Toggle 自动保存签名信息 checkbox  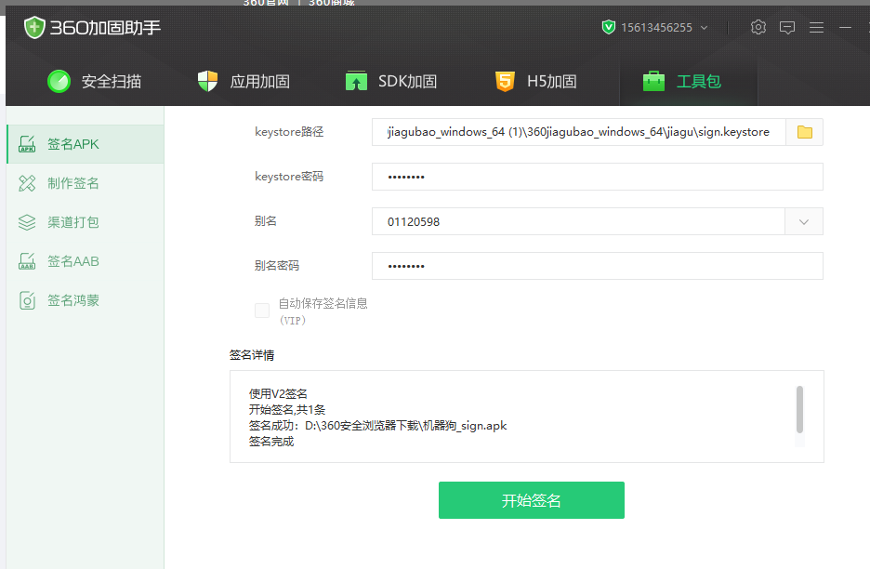[262, 311]
